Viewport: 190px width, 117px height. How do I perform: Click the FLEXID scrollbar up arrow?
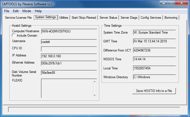[95, 81]
